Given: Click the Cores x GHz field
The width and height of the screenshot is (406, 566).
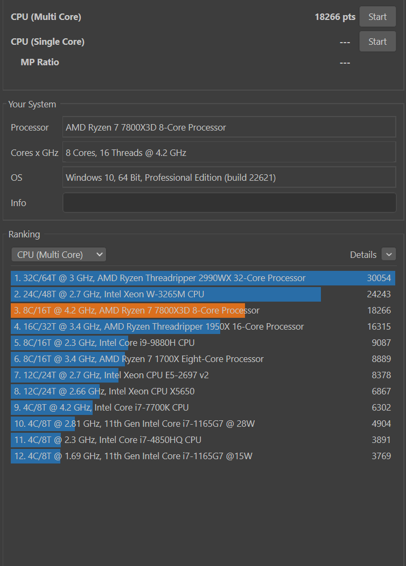Looking at the screenshot, I should (x=229, y=152).
